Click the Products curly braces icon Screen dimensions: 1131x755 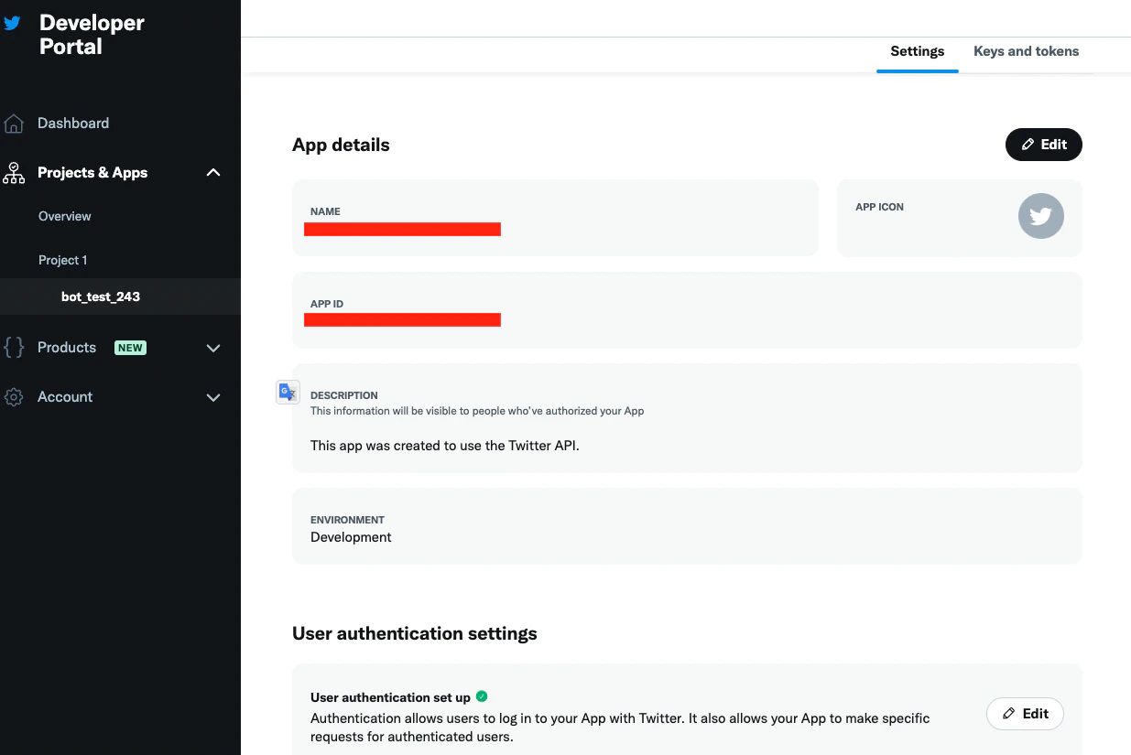tap(14, 348)
